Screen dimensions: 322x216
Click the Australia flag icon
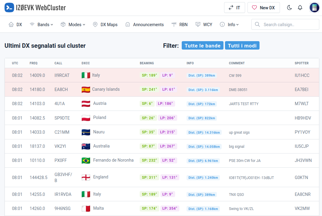coord(86,146)
